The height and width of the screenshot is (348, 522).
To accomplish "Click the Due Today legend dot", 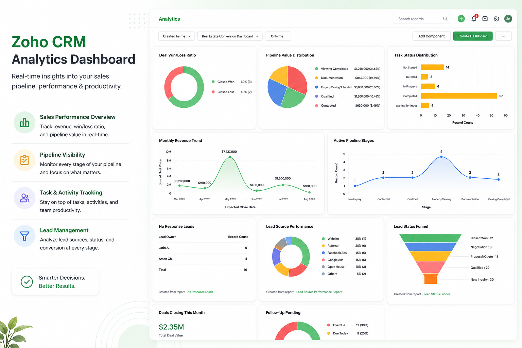I will pyautogui.click(x=329, y=333).
